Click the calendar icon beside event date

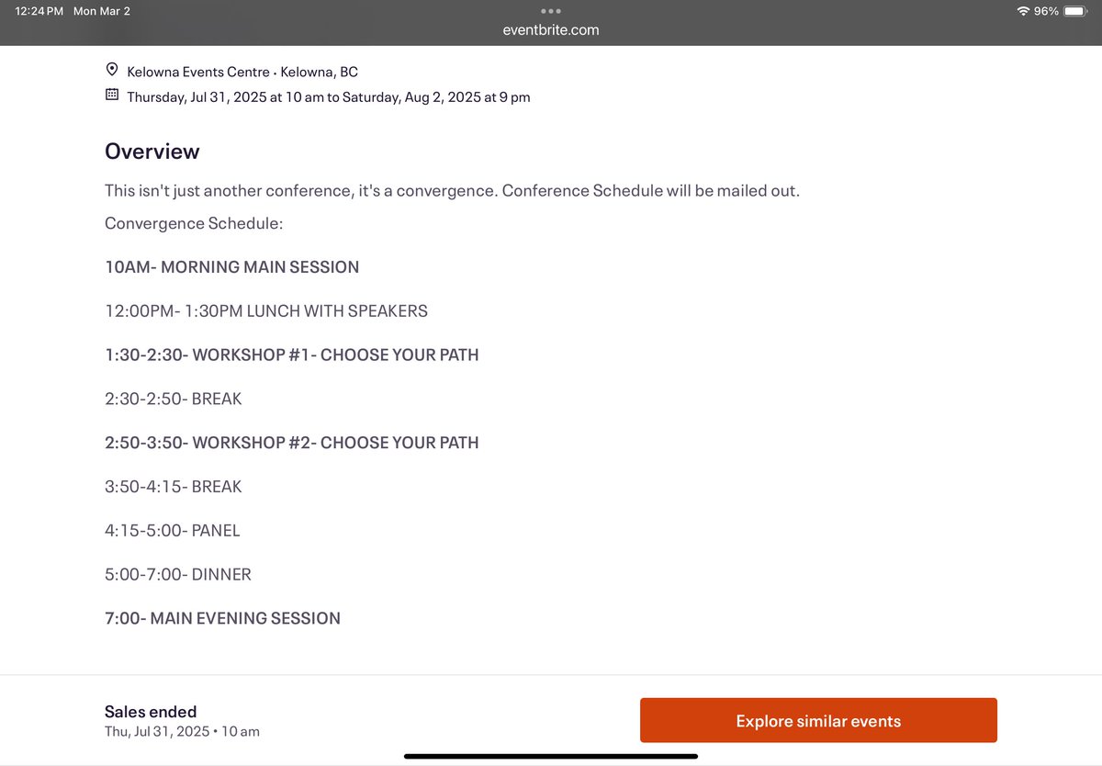[x=112, y=95]
